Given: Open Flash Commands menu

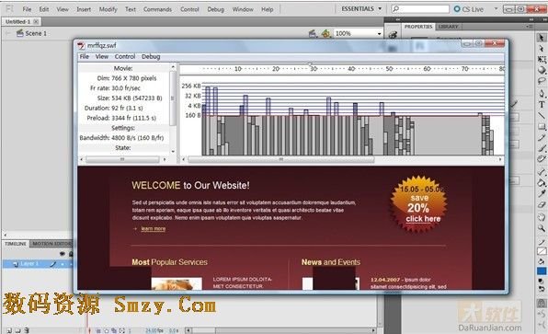Looking at the screenshot, I should (x=157, y=9).
